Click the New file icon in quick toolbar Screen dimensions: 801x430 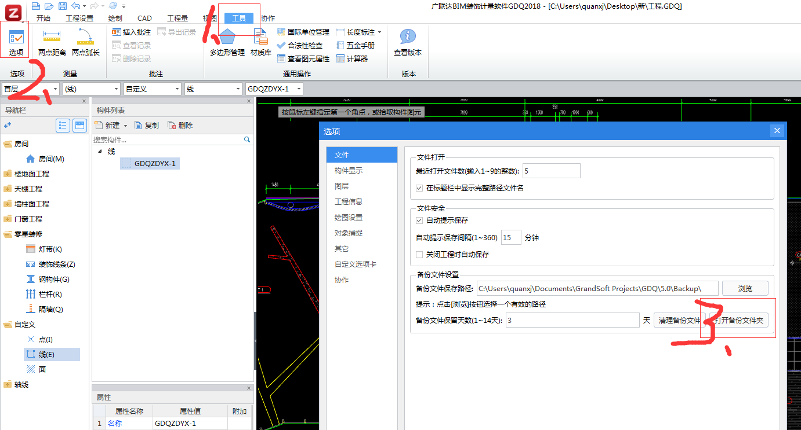pos(36,6)
